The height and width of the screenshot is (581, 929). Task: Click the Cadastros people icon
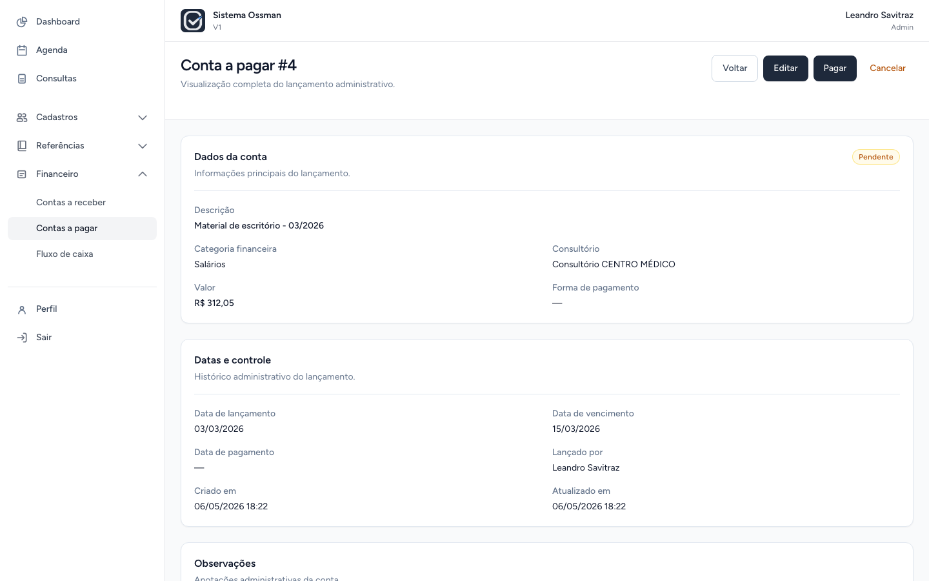point(22,117)
